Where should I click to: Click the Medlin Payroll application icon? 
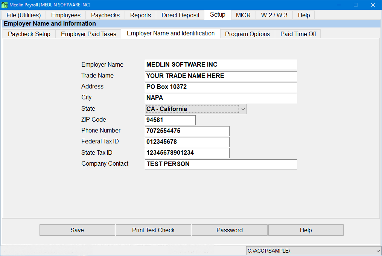4,5
